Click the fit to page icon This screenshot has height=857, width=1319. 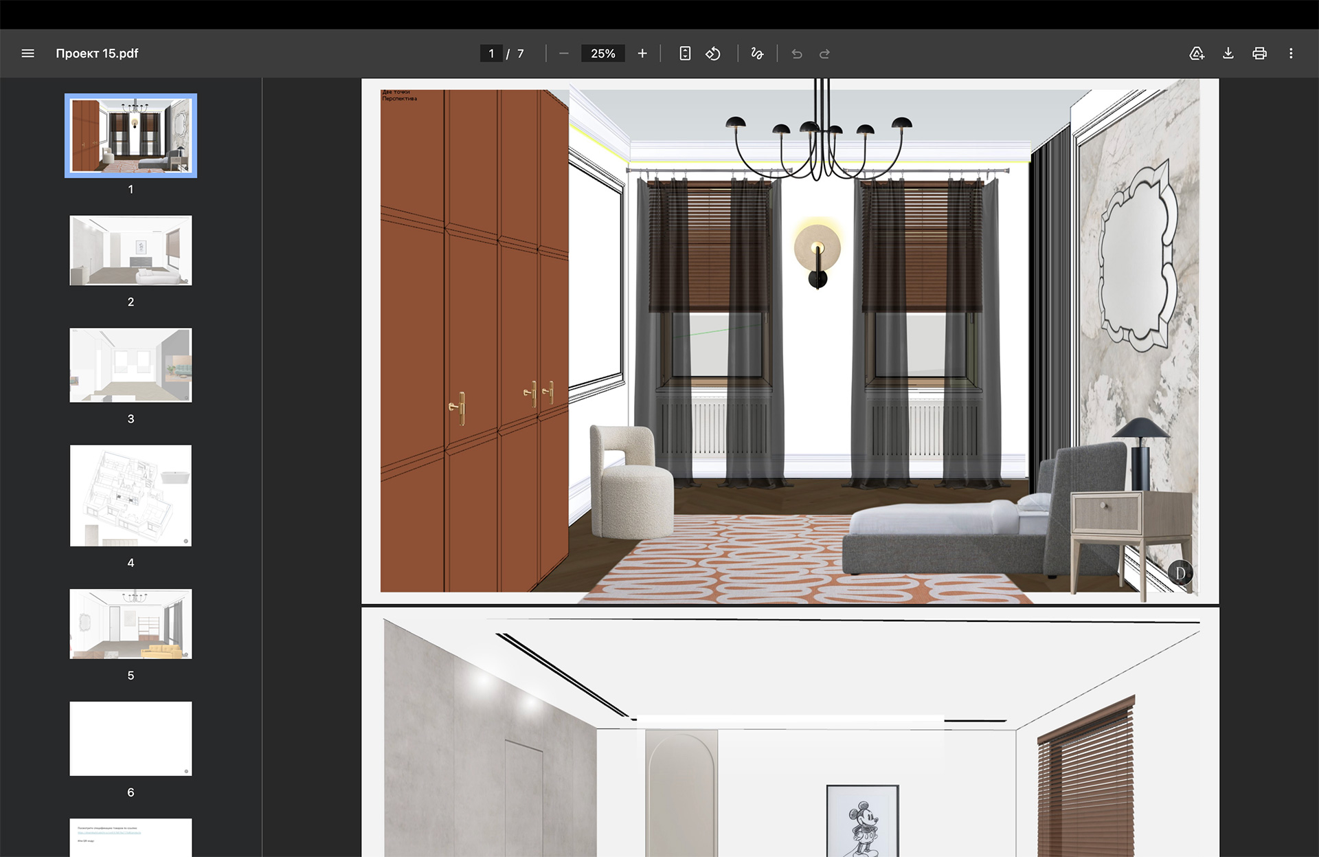pyautogui.click(x=685, y=54)
